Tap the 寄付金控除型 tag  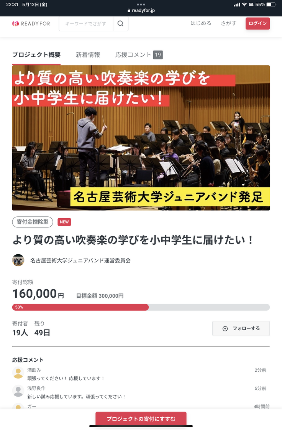click(33, 222)
